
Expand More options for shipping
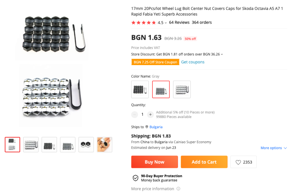274,148
